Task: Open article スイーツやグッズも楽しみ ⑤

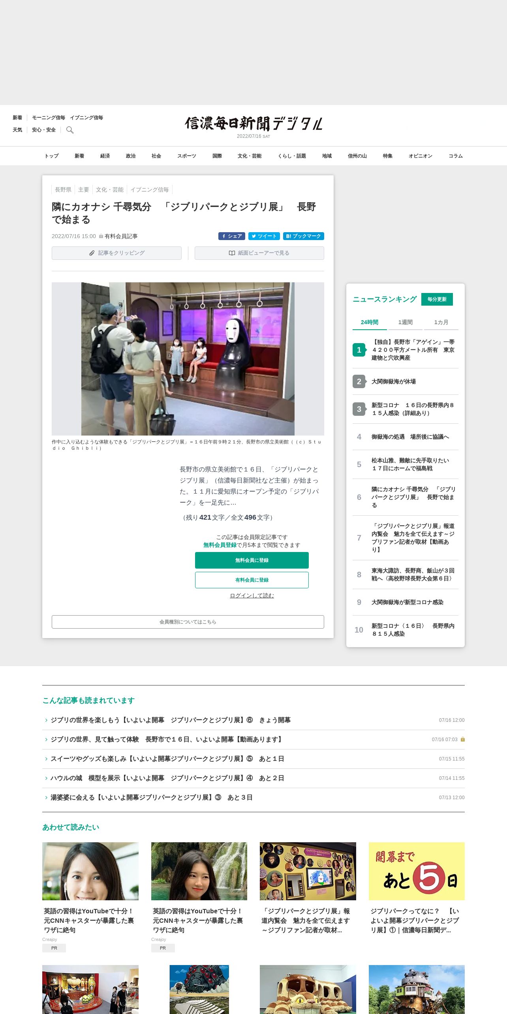Action: 167,759
